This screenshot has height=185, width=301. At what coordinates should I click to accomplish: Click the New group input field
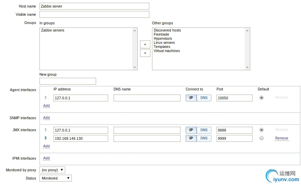[68, 81]
